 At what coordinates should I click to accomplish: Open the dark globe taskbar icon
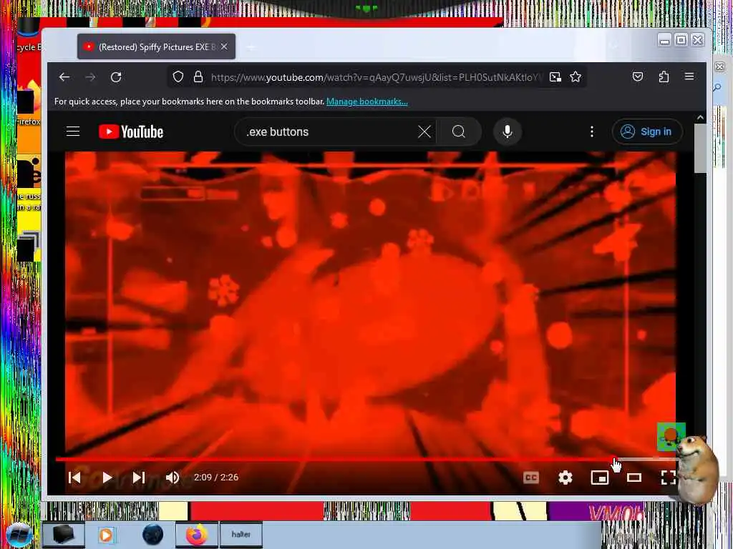coord(153,535)
